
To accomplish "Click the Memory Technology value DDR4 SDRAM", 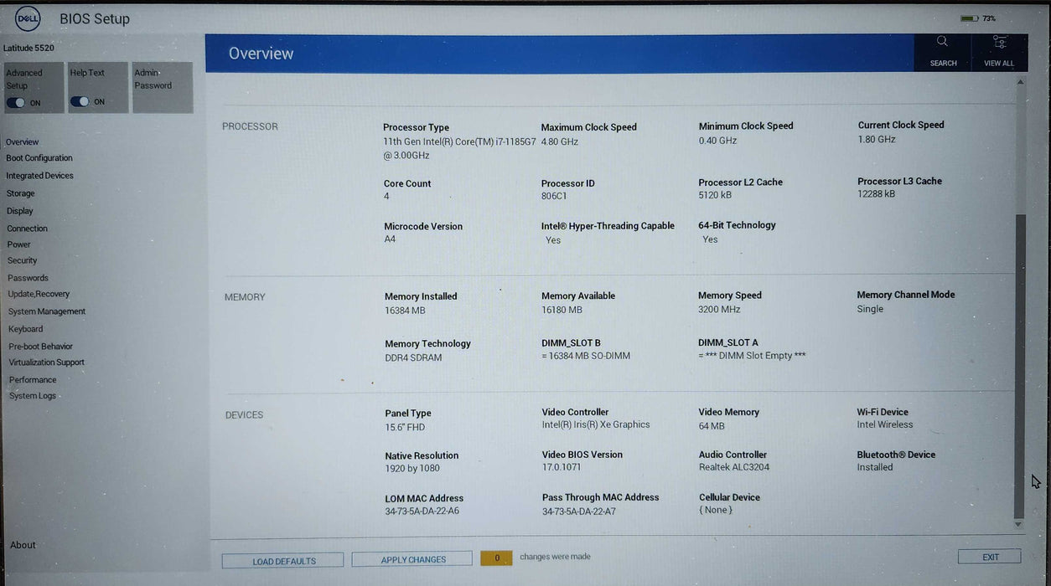I will pyautogui.click(x=413, y=357).
